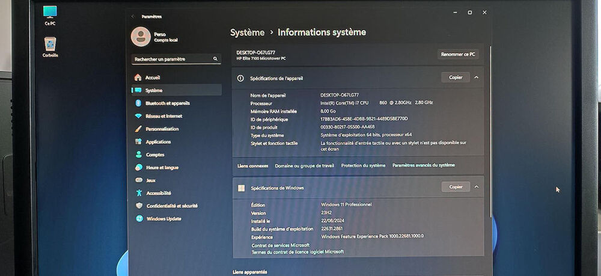Click the Personnalisation brush icon

click(x=138, y=129)
